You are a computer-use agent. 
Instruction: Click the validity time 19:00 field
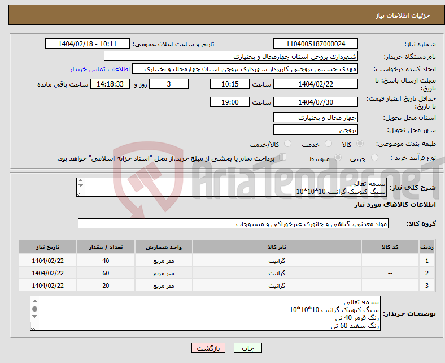point(230,102)
